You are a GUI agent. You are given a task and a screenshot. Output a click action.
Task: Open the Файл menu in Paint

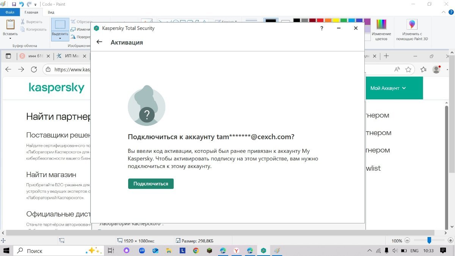10,12
